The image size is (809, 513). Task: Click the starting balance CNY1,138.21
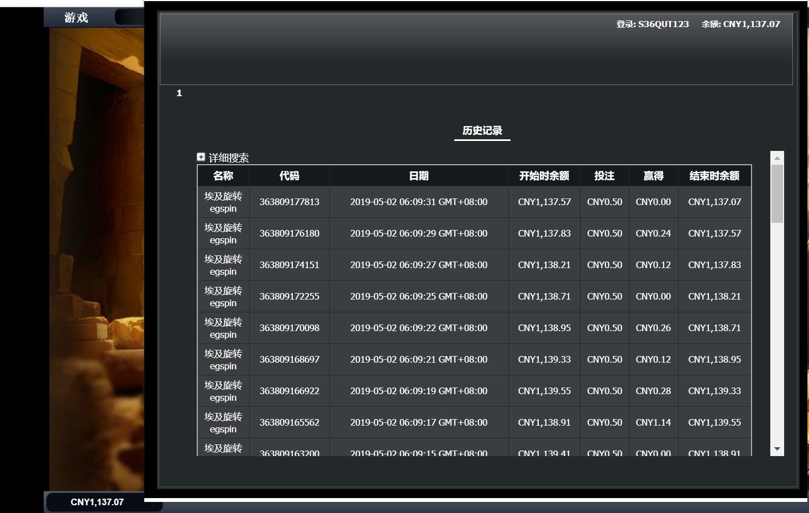544,265
